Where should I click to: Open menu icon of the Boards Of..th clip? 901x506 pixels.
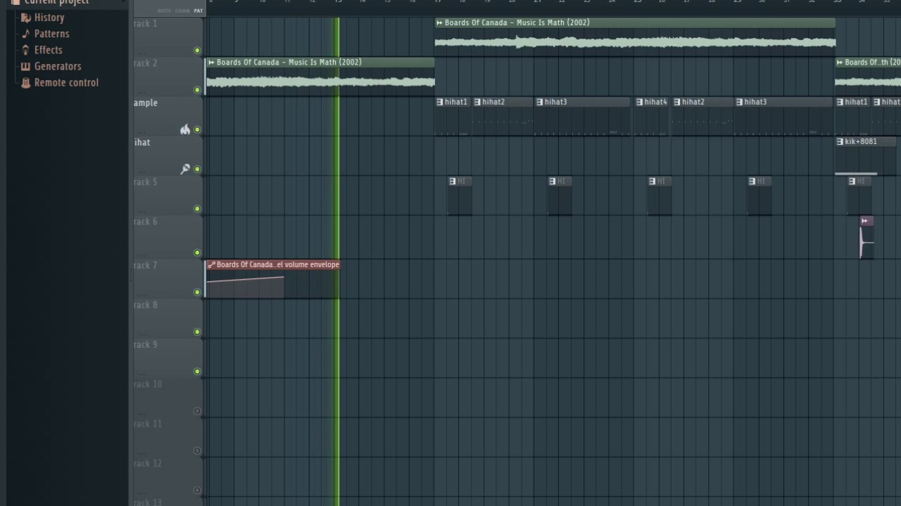[x=840, y=62]
